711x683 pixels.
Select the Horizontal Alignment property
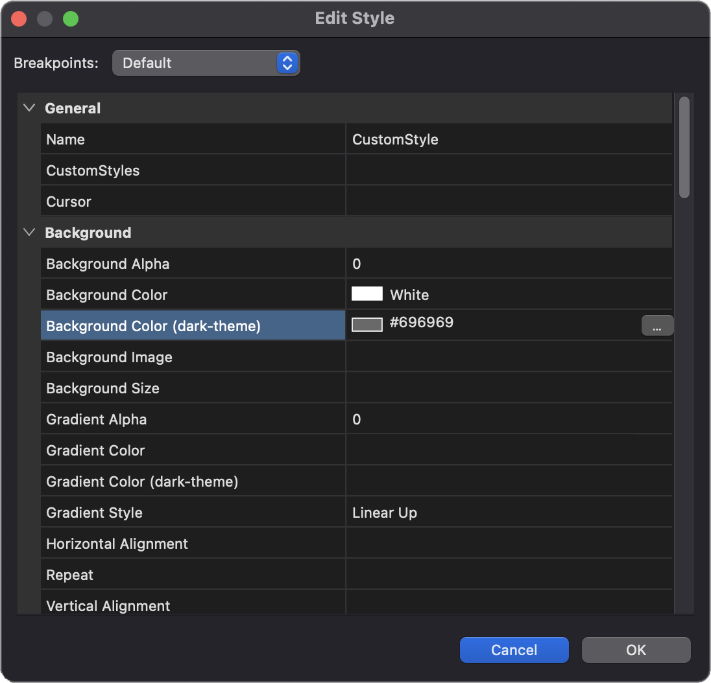193,544
